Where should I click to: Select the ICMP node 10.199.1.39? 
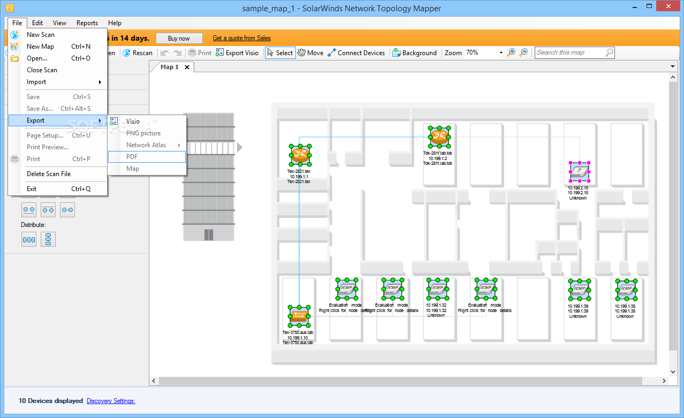[579, 290]
